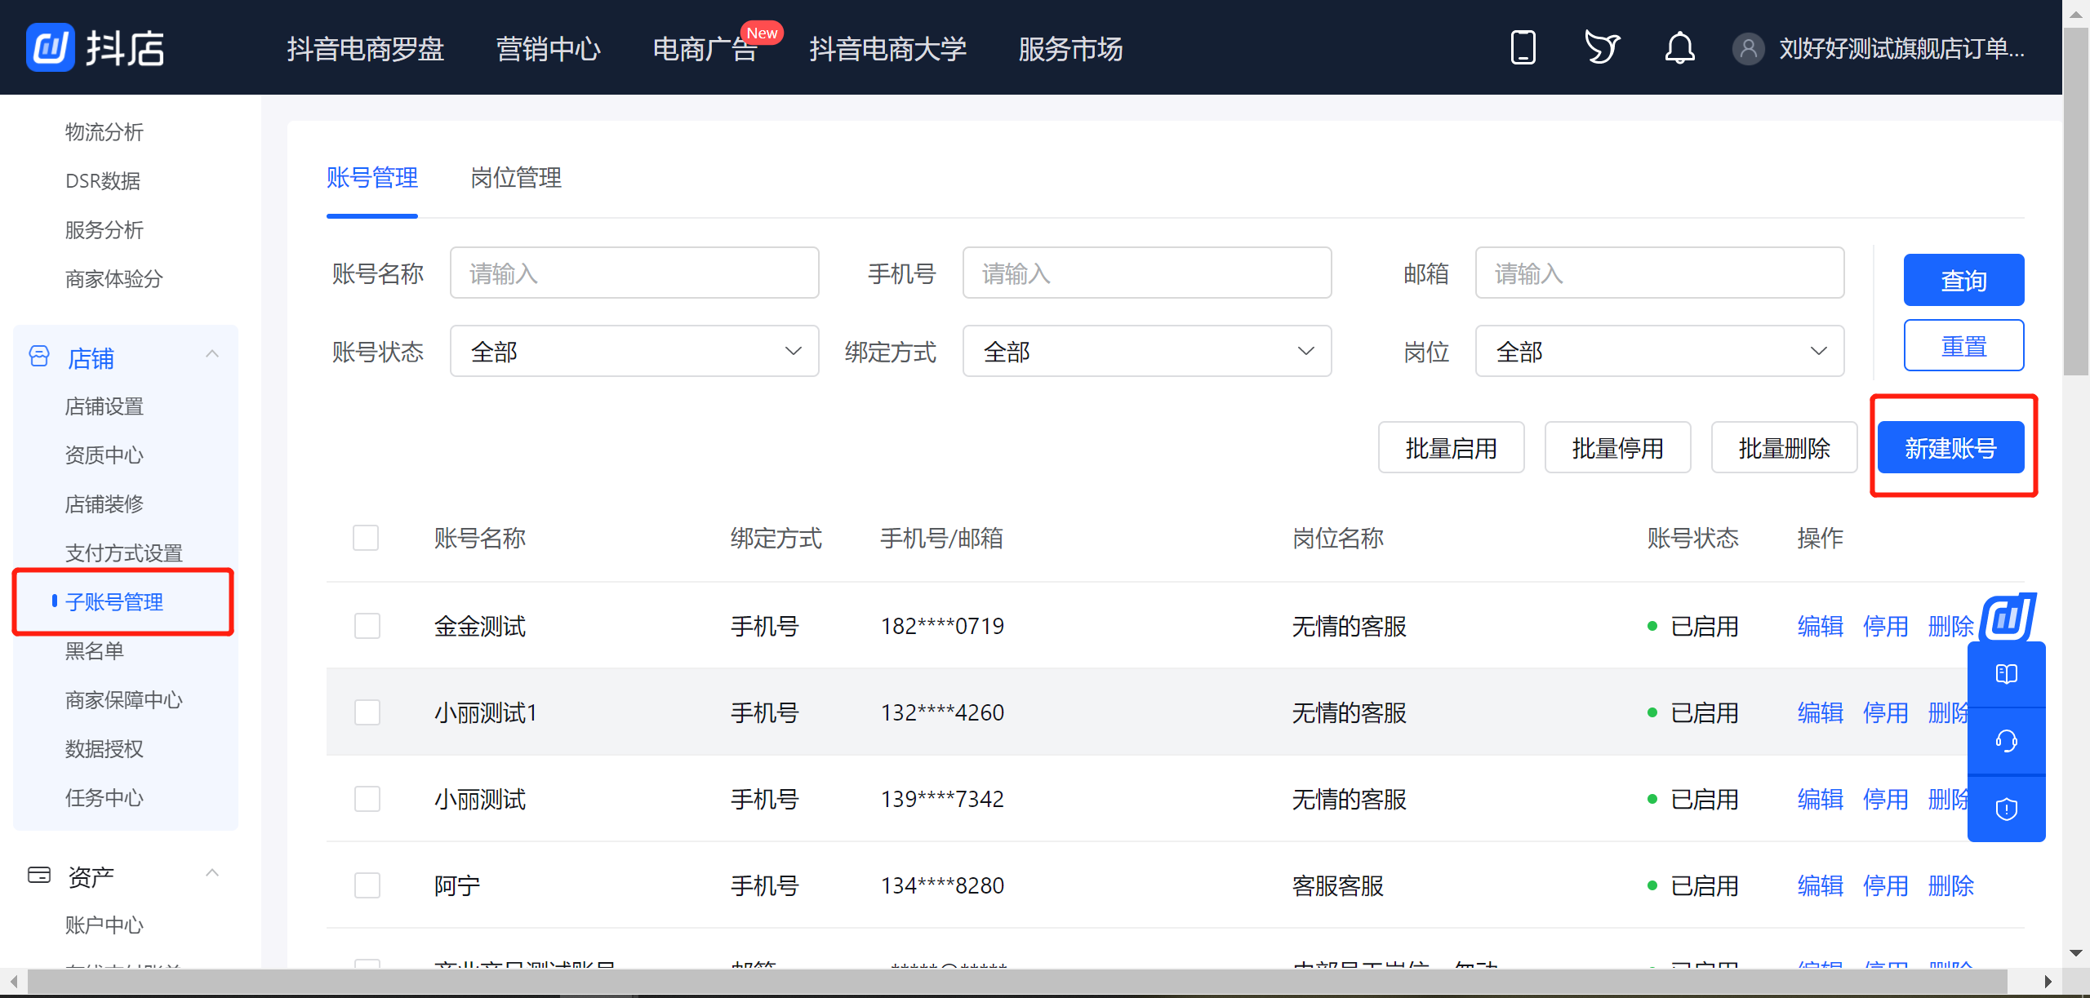Open 任务中心 in sidebar
This screenshot has height=998, width=2090.
pyautogui.click(x=104, y=798)
